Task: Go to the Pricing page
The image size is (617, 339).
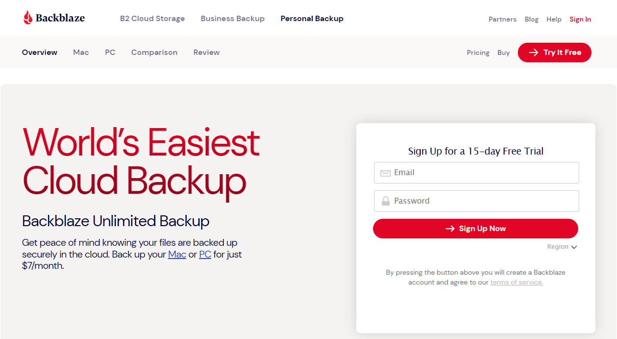Action: point(477,52)
